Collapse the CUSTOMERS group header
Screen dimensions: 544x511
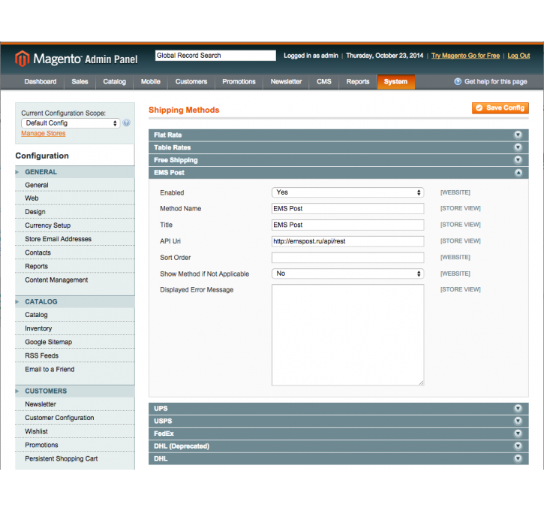74,392
